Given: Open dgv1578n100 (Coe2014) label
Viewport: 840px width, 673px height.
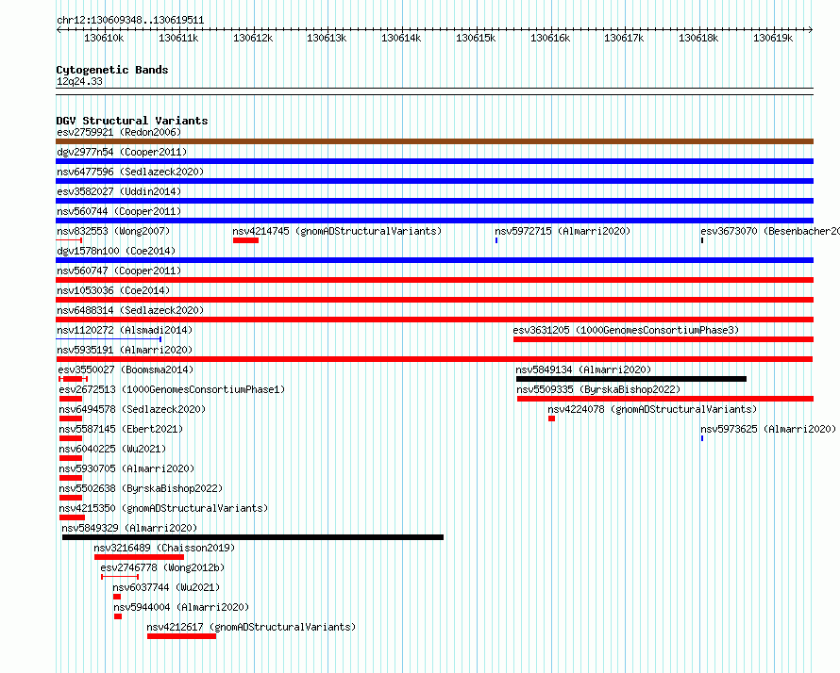Looking at the screenshot, I should tap(116, 251).
